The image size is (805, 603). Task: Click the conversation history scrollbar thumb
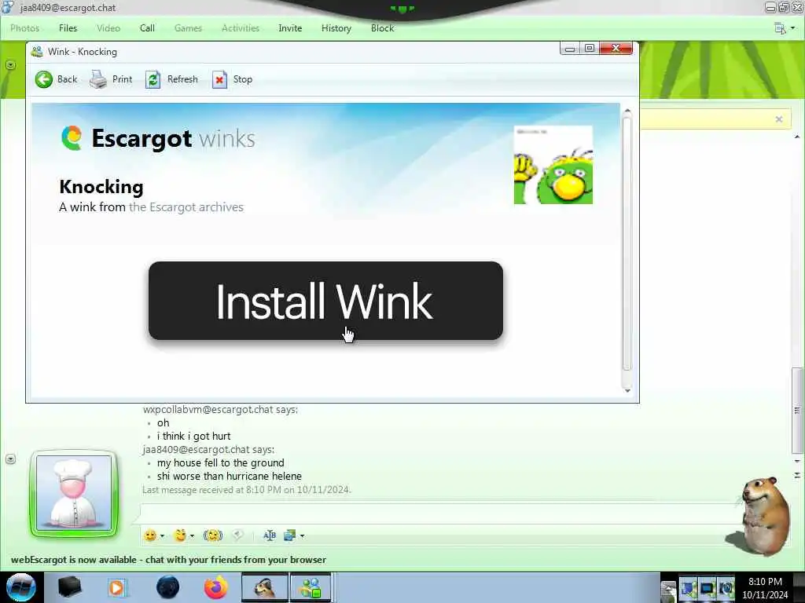797,410
